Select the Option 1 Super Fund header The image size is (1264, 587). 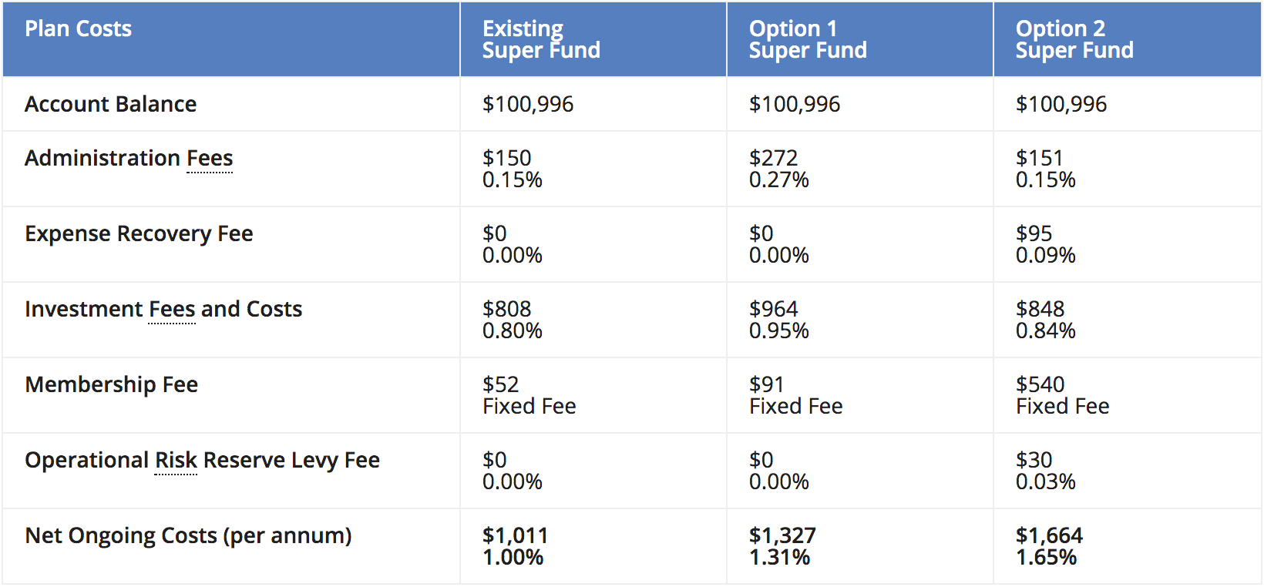click(808, 39)
